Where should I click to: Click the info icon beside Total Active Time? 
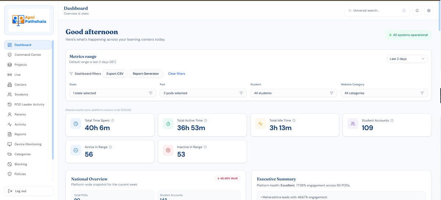tap(205, 121)
